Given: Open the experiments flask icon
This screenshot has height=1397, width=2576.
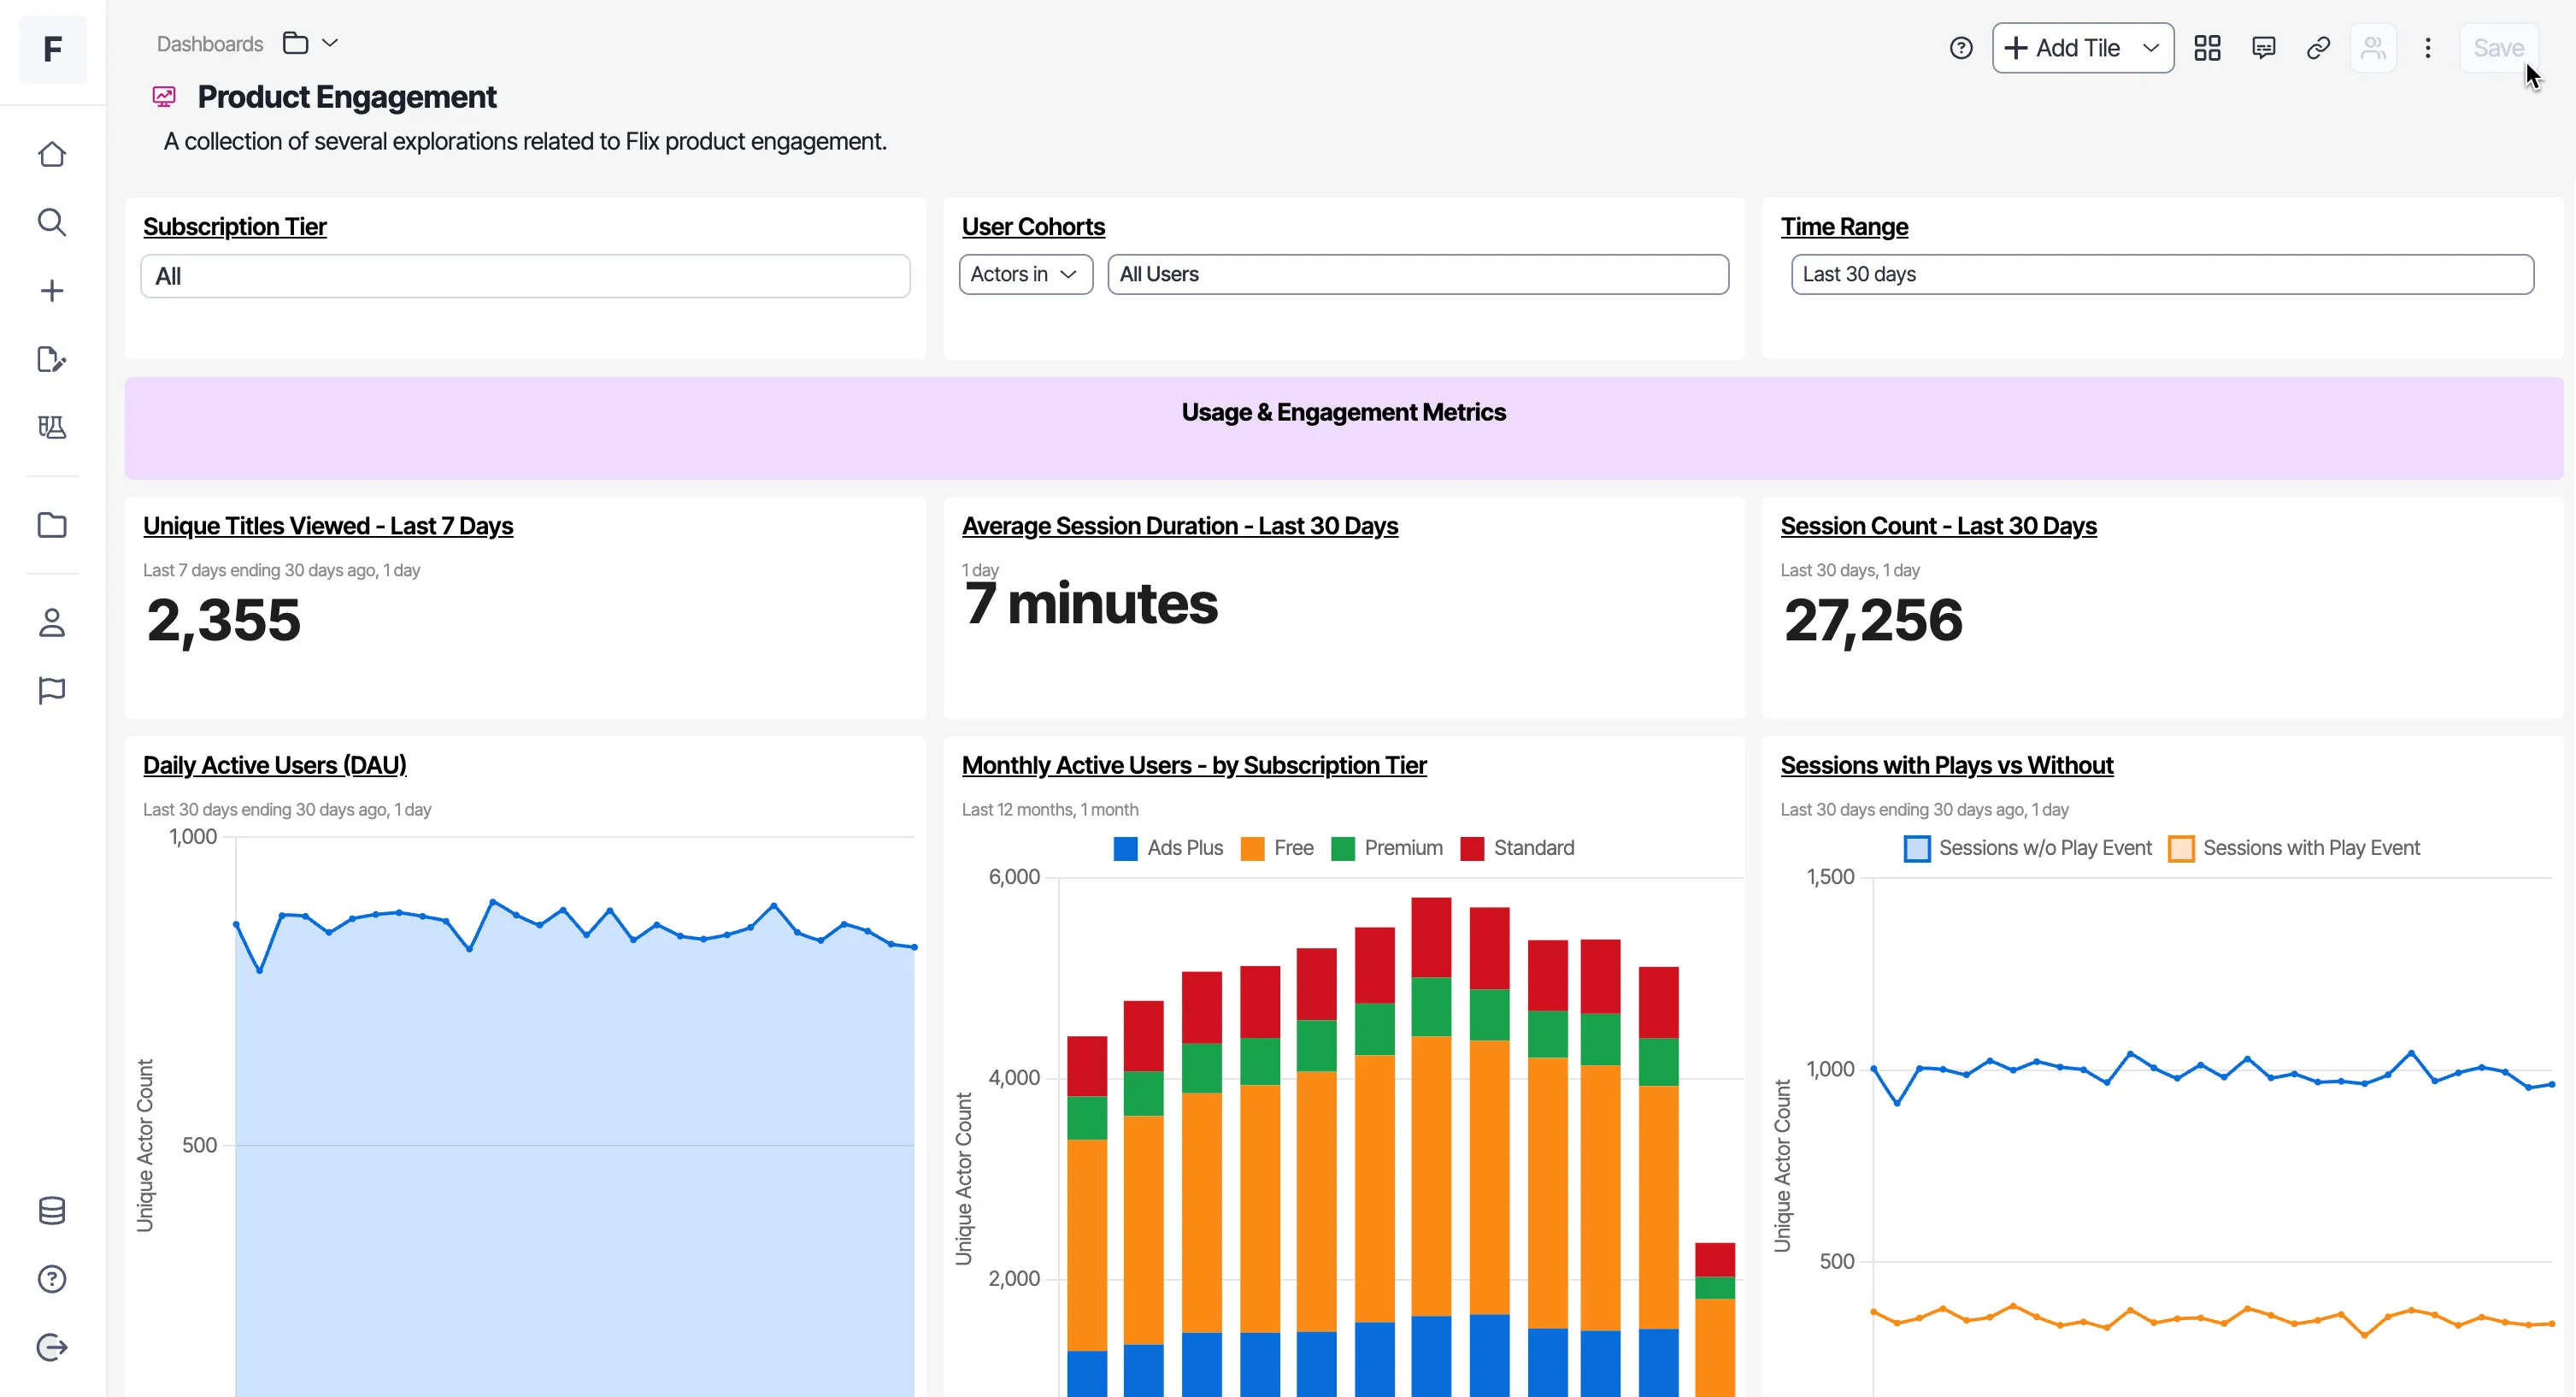Looking at the screenshot, I should pos(52,427).
